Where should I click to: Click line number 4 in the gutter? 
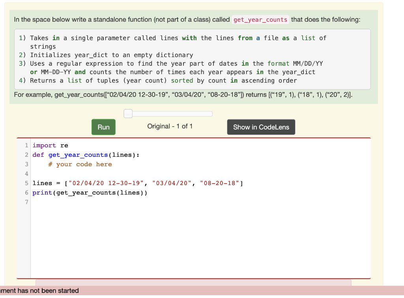pyautogui.click(x=26, y=173)
